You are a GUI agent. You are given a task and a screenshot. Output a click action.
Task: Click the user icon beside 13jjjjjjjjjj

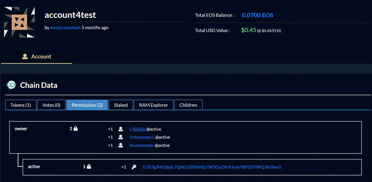point(121,129)
